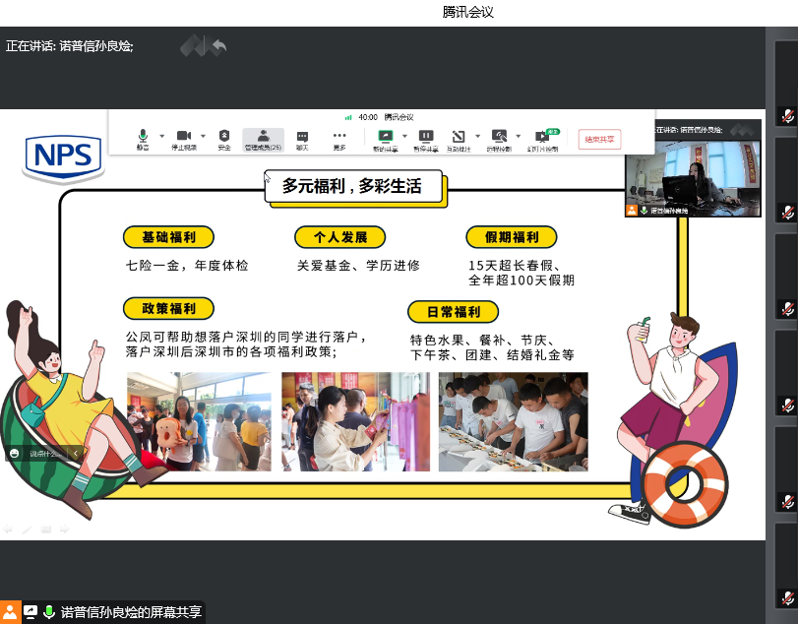Stop video with the camera button

pos(183,138)
